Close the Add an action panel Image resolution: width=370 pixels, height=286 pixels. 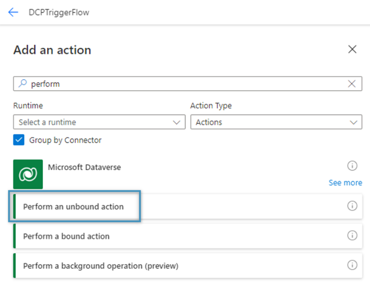click(352, 49)
